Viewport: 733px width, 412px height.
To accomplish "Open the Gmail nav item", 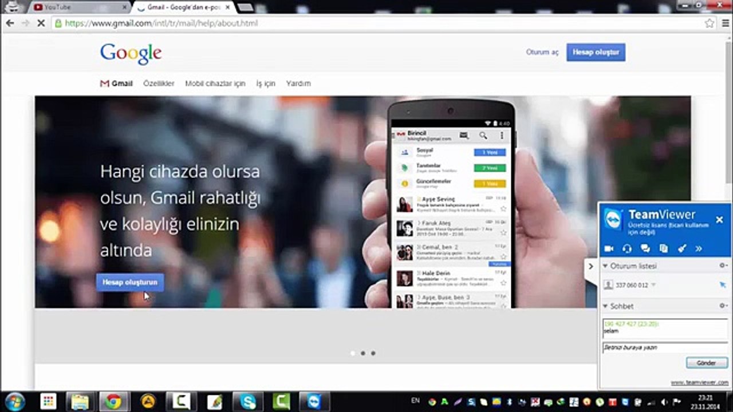I will tap(116, 84).
